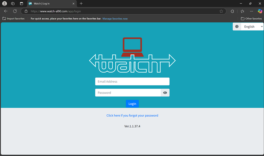264x156 pixels.
Task: Click Manage favorites now link
Action: tap(115, 19)
